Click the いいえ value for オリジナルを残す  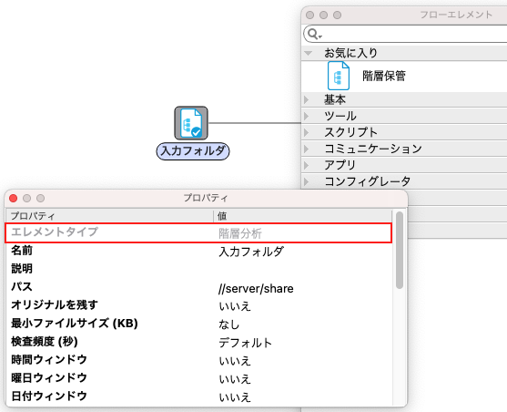[x=235, y=306]
